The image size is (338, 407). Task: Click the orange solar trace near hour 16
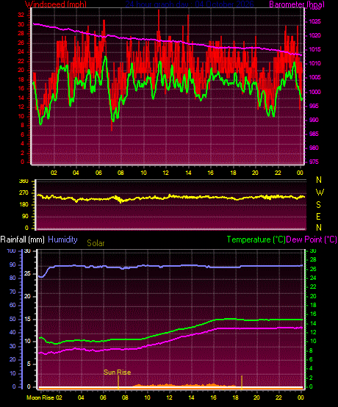(x=213, y=385)
